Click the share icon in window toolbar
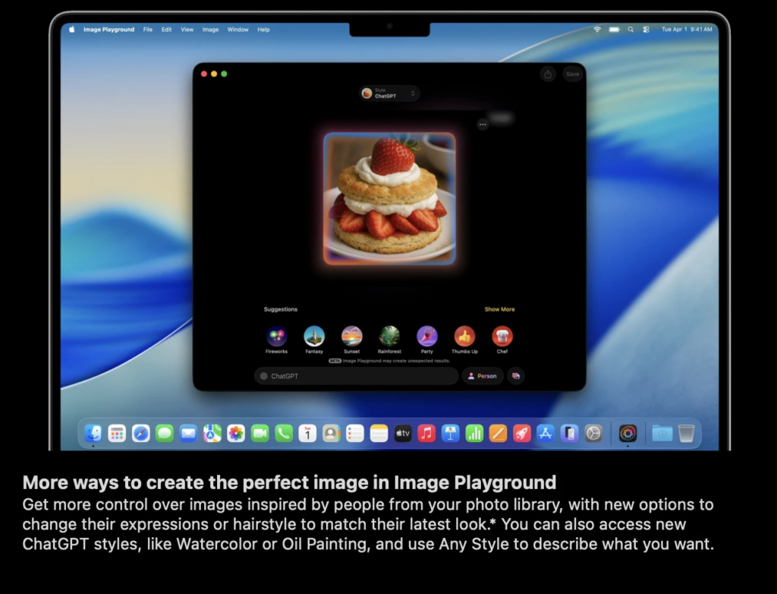This screenshot has height=594, width=777. 548,74
